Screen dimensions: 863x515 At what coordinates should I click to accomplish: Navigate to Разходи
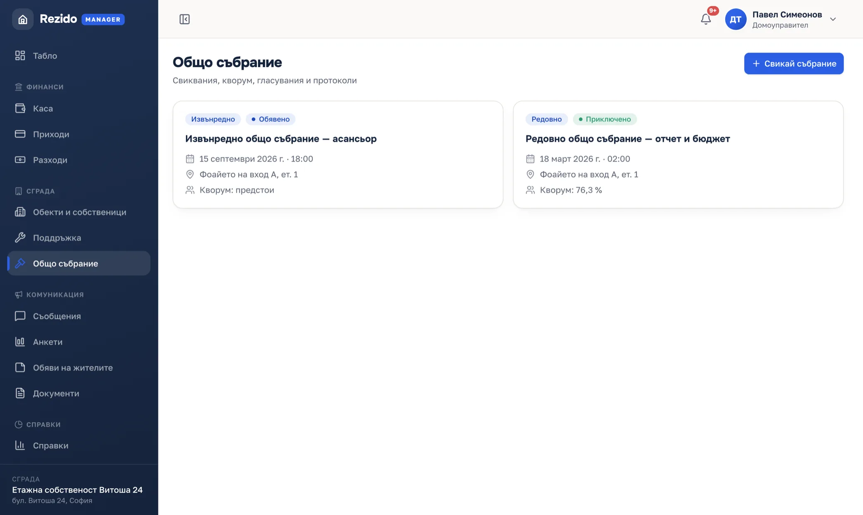point(79,160)
